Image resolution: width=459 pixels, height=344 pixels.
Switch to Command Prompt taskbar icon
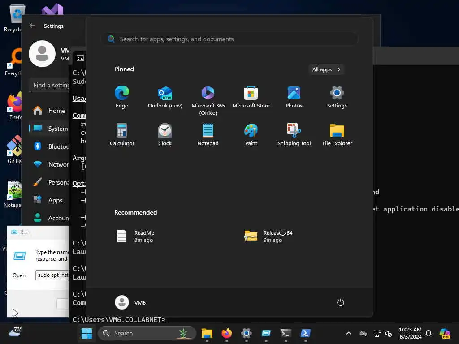(286, 333)
